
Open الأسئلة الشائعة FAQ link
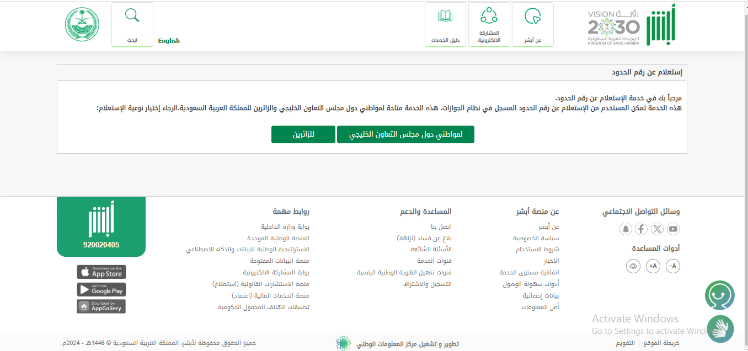431,250
